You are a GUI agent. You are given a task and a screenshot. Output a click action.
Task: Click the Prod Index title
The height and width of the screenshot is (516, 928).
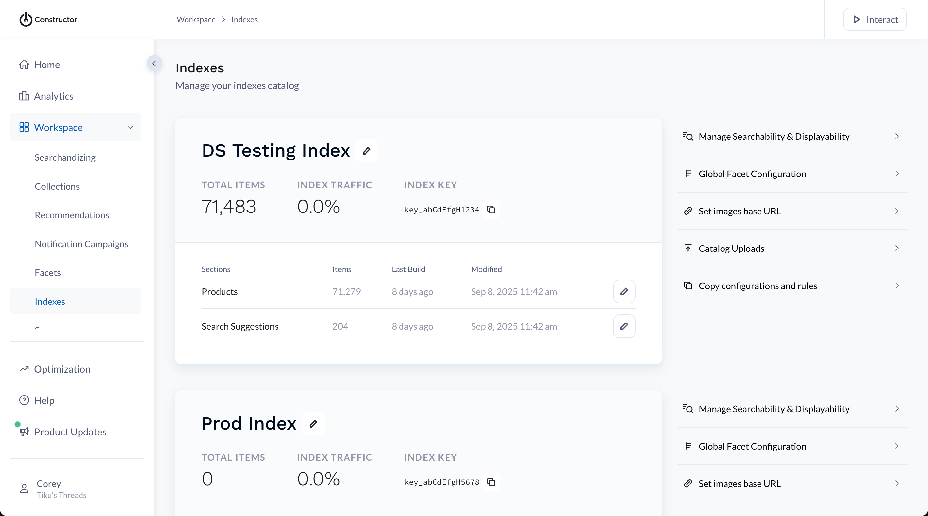click(249, 423)
